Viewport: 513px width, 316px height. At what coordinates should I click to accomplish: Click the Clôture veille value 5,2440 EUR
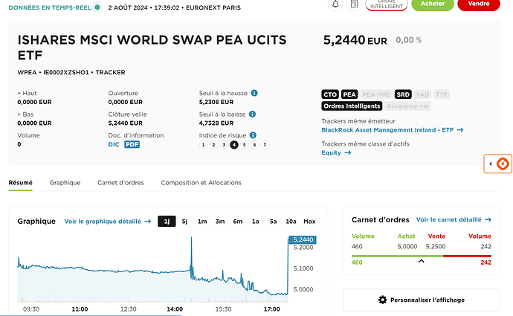tap(126, 123)
